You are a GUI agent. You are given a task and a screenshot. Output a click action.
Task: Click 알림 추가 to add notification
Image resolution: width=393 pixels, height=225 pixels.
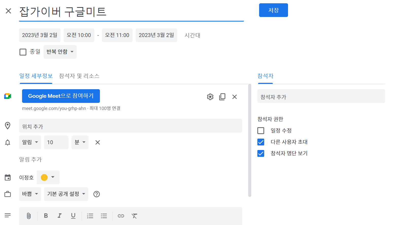30,160
